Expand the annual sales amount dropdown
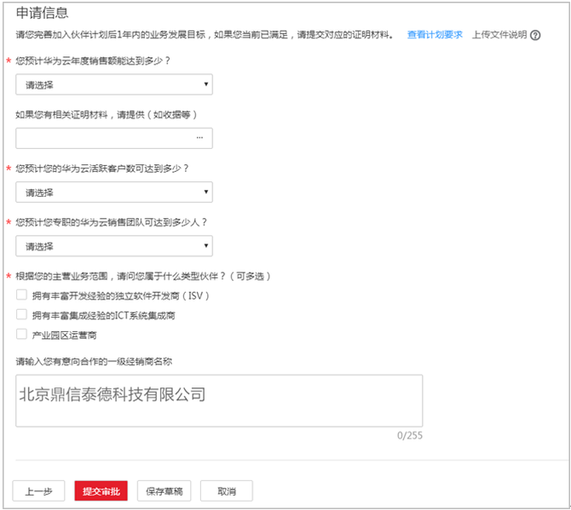The width and height of the screenshot is (571, 510). [114, 85]
